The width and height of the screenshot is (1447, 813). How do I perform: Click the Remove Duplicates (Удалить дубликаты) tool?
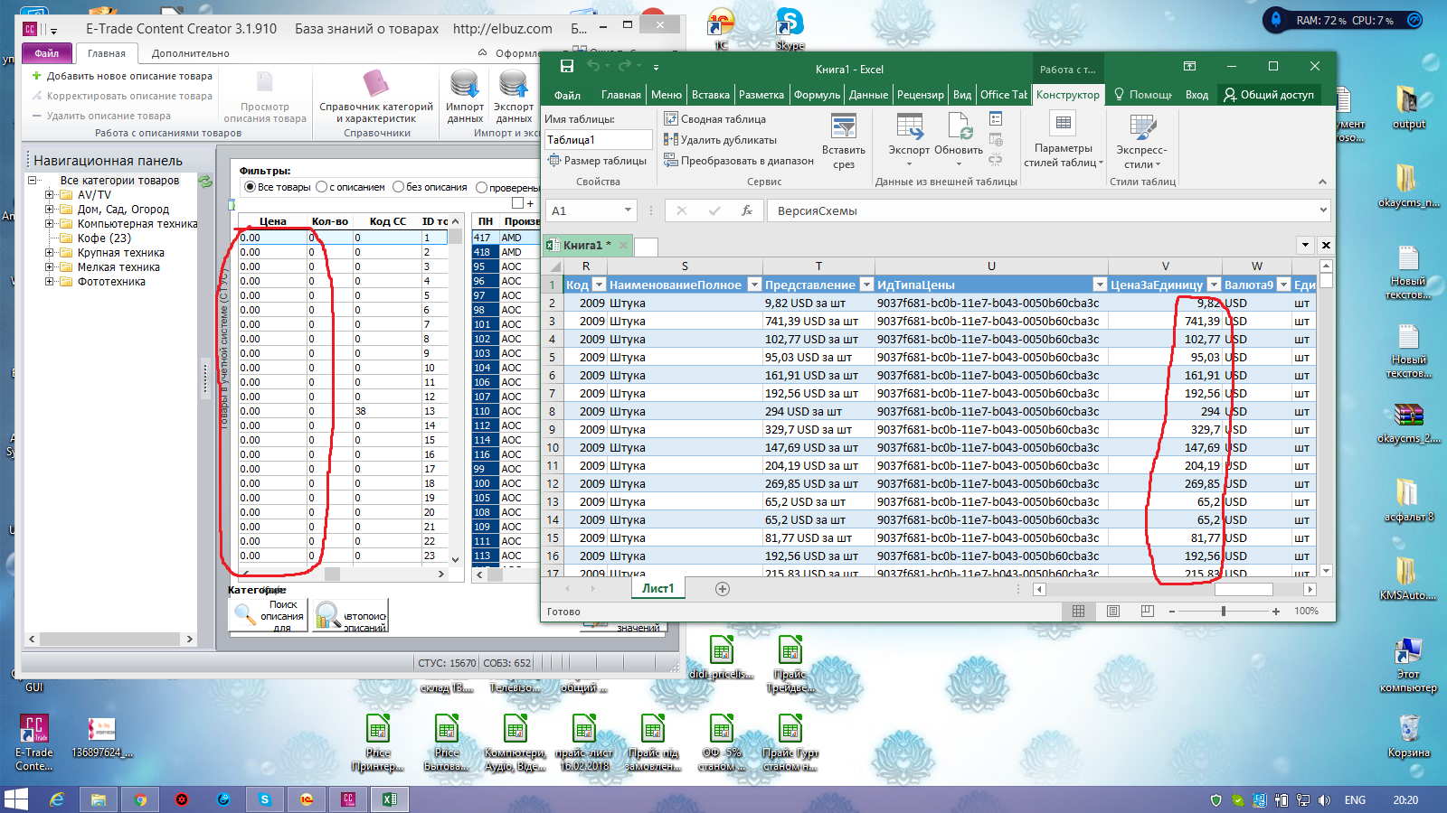tap(720, 140)
